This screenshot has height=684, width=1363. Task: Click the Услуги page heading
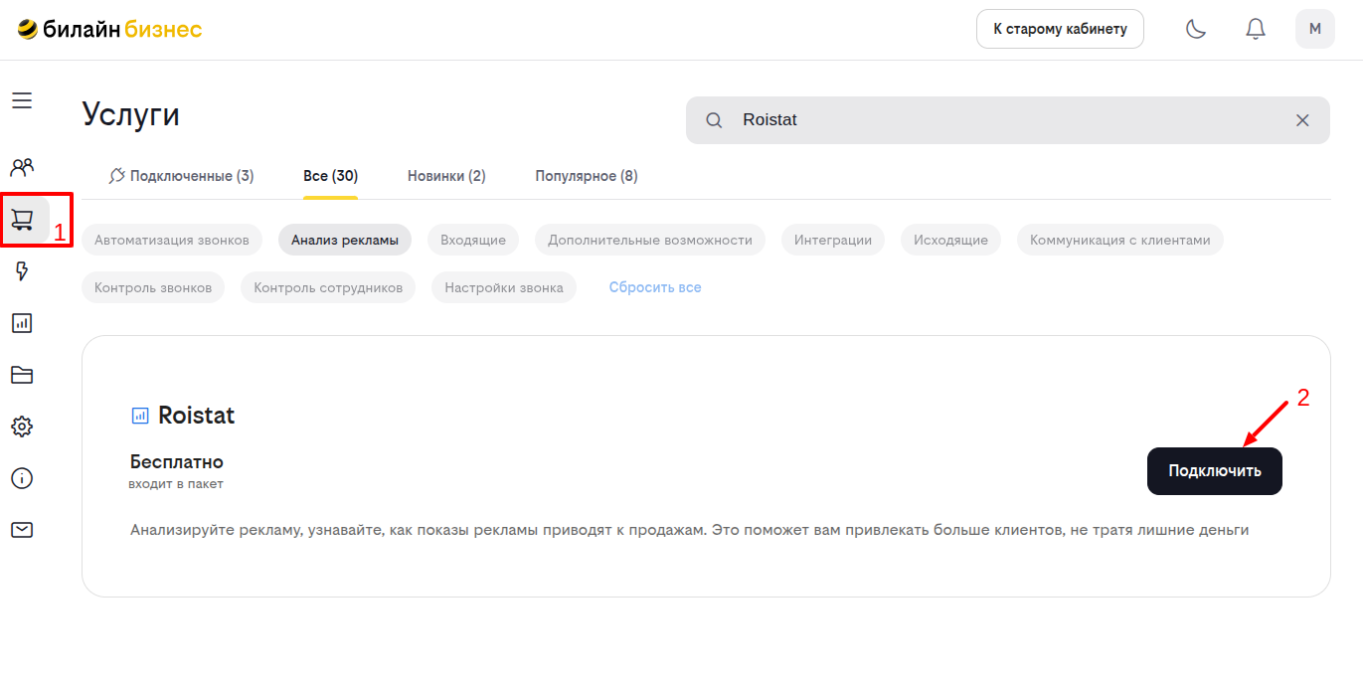(x=131, y=114)
